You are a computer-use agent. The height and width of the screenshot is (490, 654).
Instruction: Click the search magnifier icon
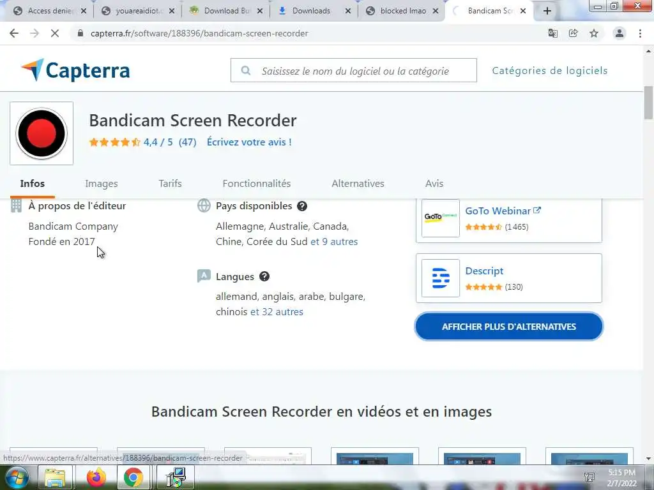click(x=246, y=70)
